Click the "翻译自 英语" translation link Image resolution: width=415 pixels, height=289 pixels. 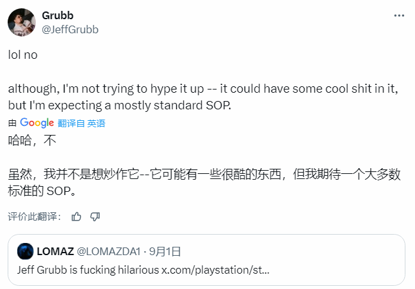tap(81, 123)
